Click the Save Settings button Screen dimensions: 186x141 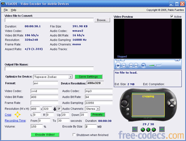pyautogui.click(x=89, y=77)
